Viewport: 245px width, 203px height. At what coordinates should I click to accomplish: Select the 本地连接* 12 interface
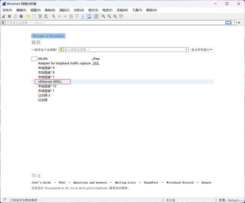(122, 86)
